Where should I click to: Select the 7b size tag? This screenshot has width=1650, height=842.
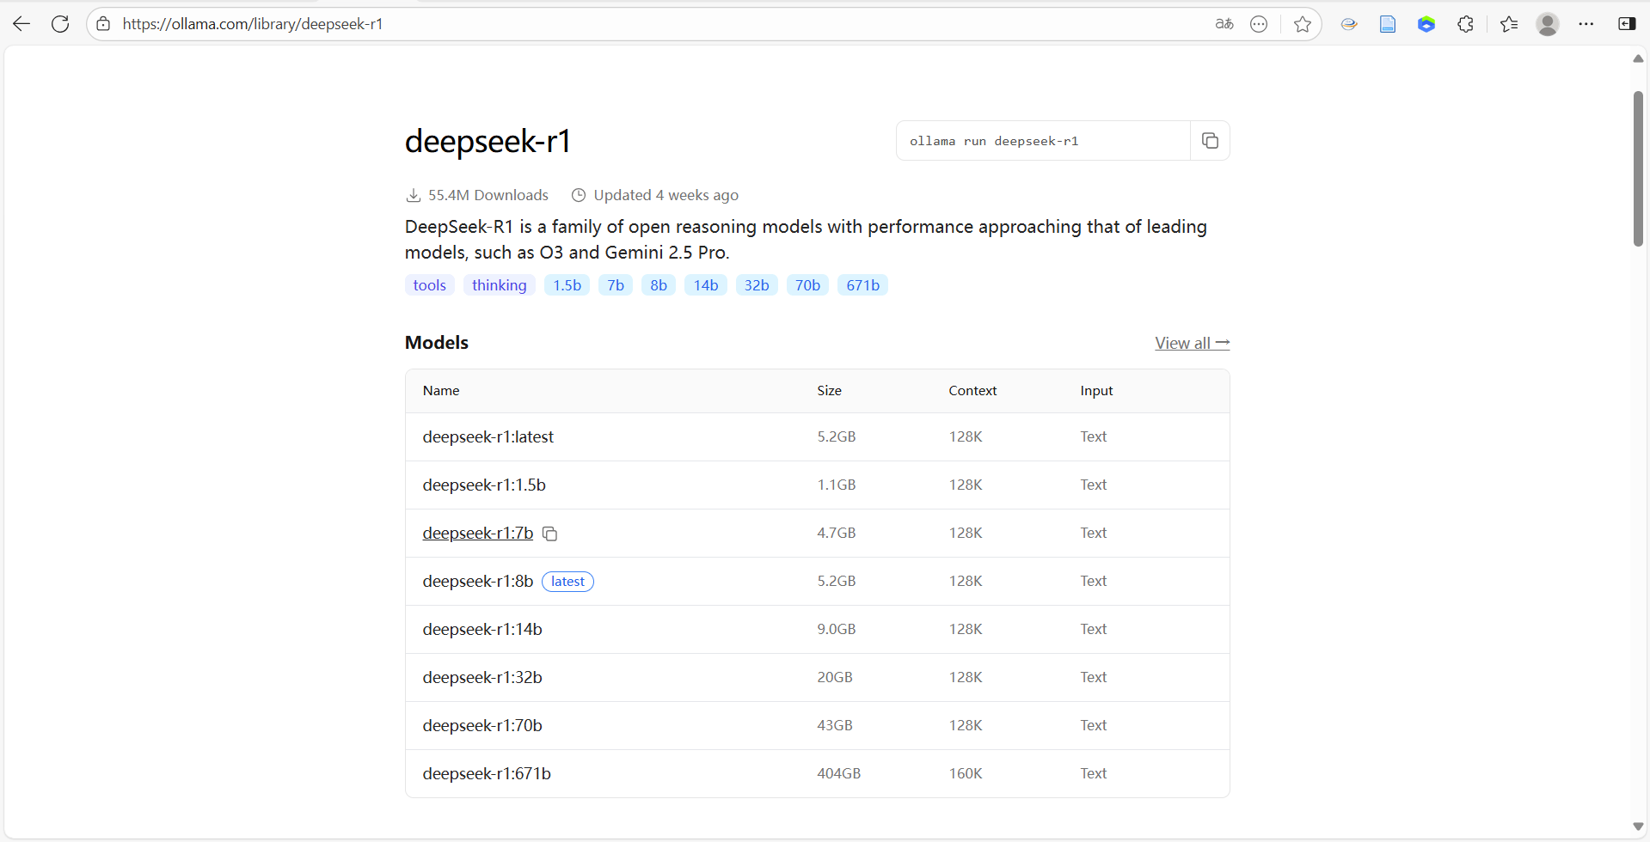tap(616, 285)
